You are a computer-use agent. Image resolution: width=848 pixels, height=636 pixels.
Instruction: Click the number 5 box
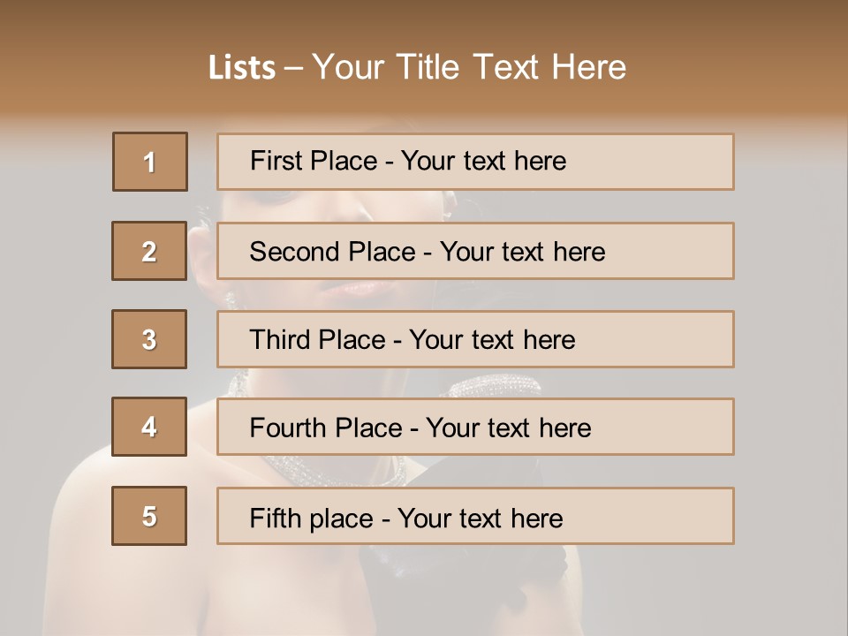click(x=149, y=516)
